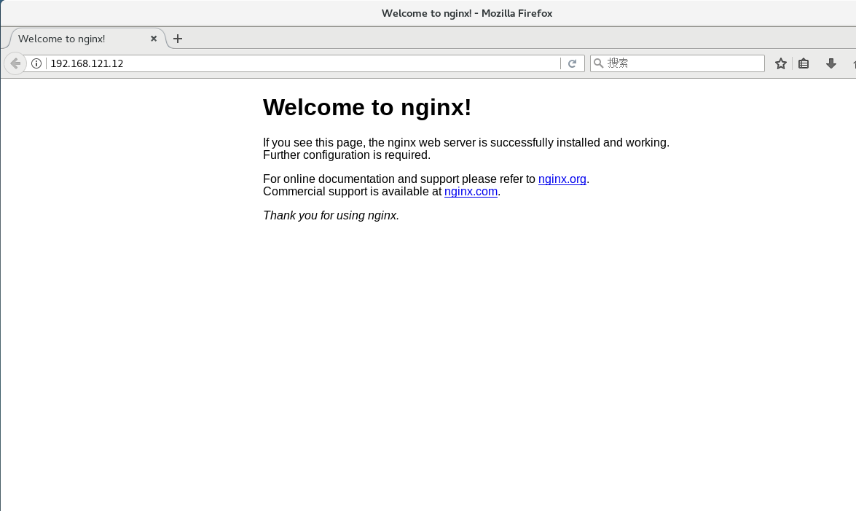This screenshot has width=856, height=511.
Task: Open a new tab with plus
Action: [x=178, y=39]
